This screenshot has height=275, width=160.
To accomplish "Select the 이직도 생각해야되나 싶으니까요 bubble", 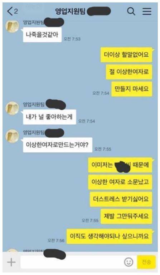I will click(109, 236).
